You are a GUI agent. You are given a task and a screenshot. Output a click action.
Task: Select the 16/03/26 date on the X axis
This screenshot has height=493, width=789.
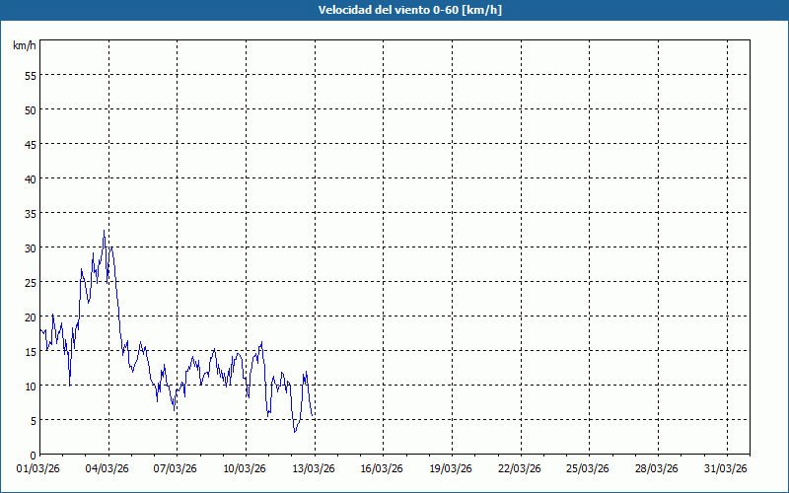coord(384,467)
